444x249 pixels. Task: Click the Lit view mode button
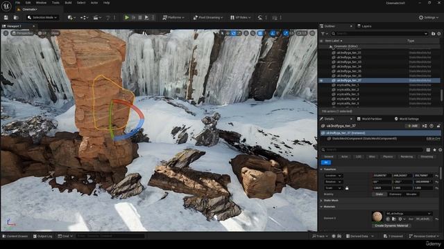[x=42, y=33]
